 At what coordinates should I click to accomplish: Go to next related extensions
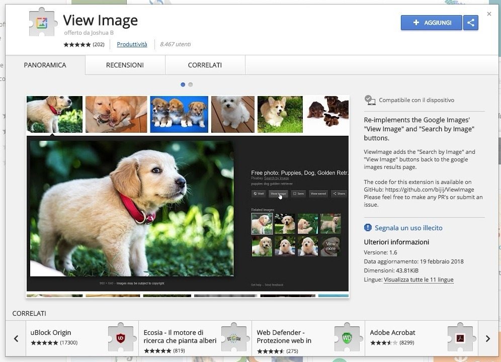click(487, 338)
